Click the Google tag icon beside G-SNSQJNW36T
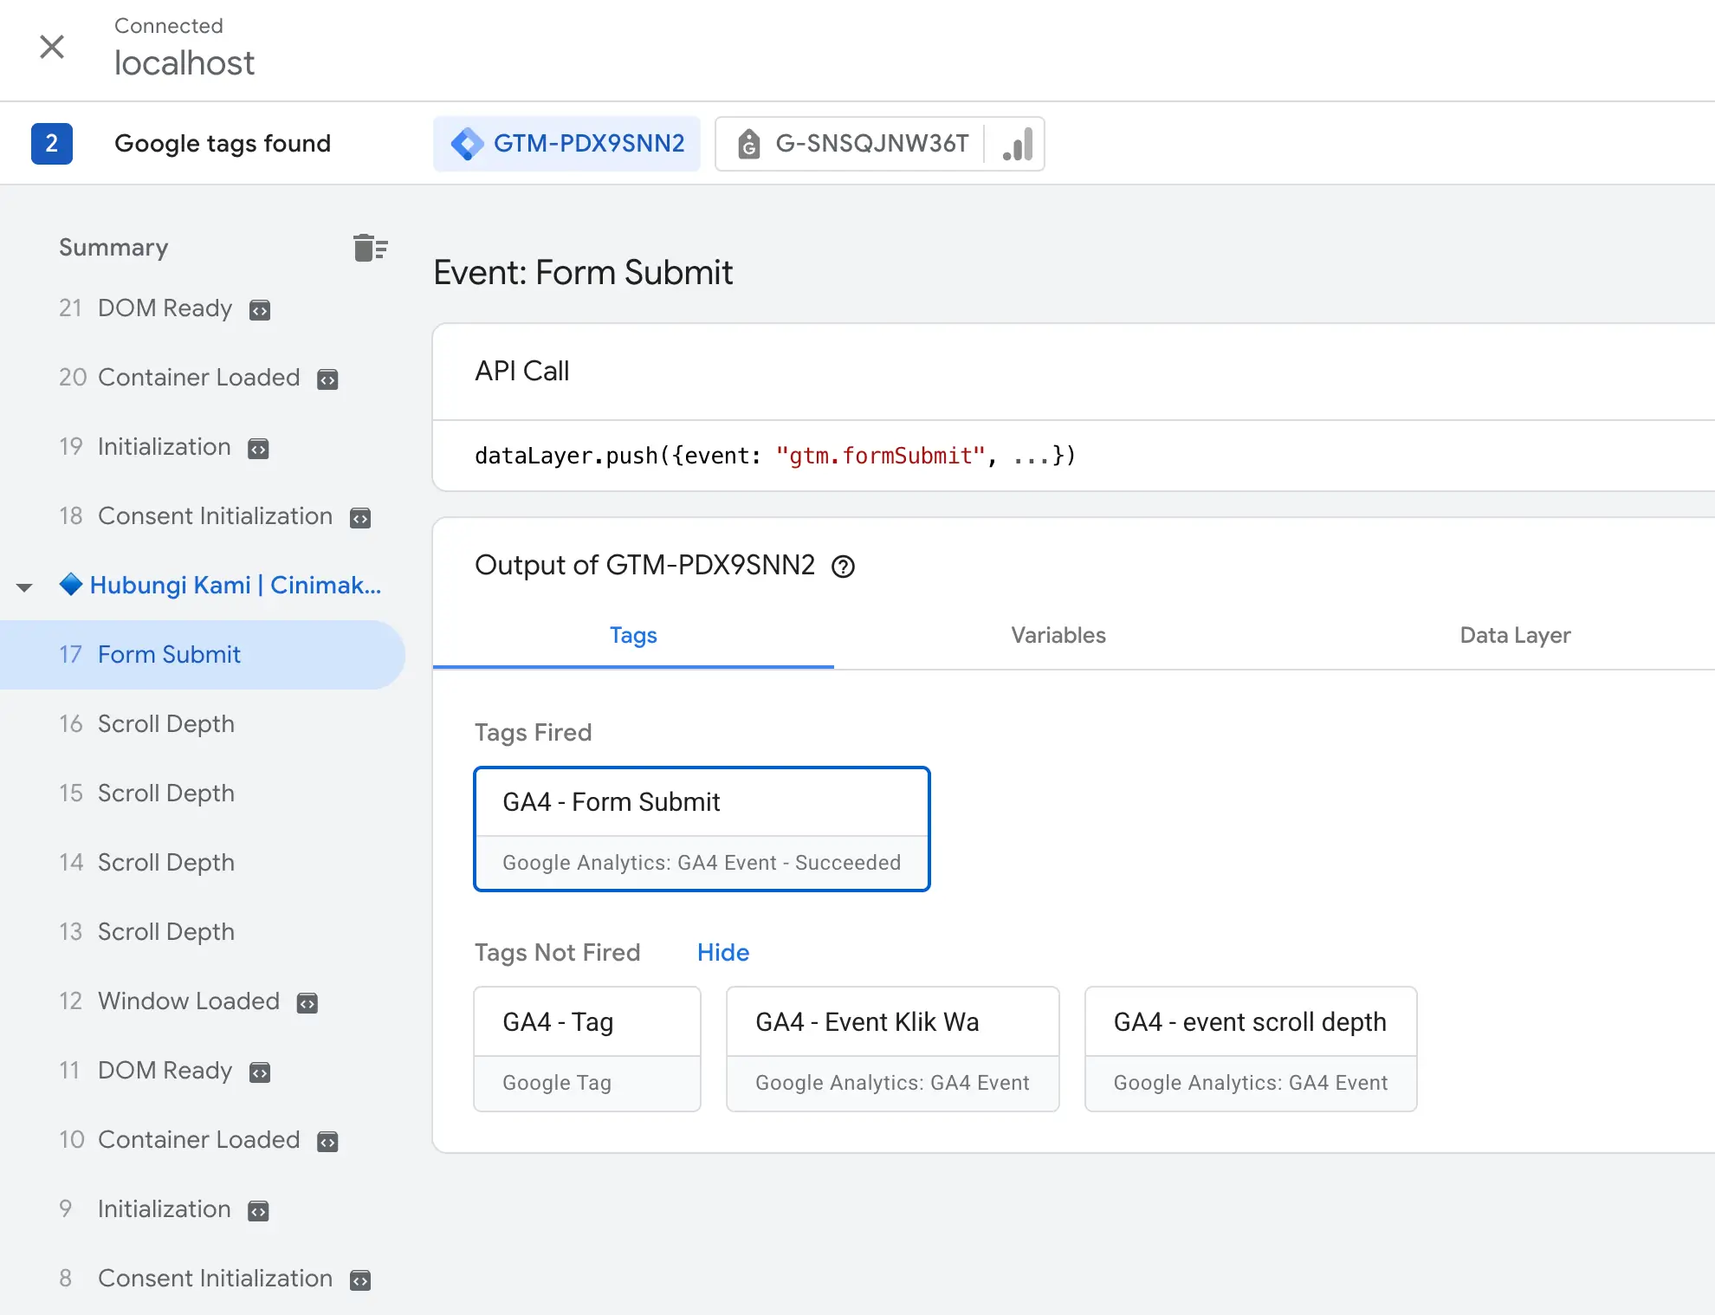 click(x=749, y=144)
